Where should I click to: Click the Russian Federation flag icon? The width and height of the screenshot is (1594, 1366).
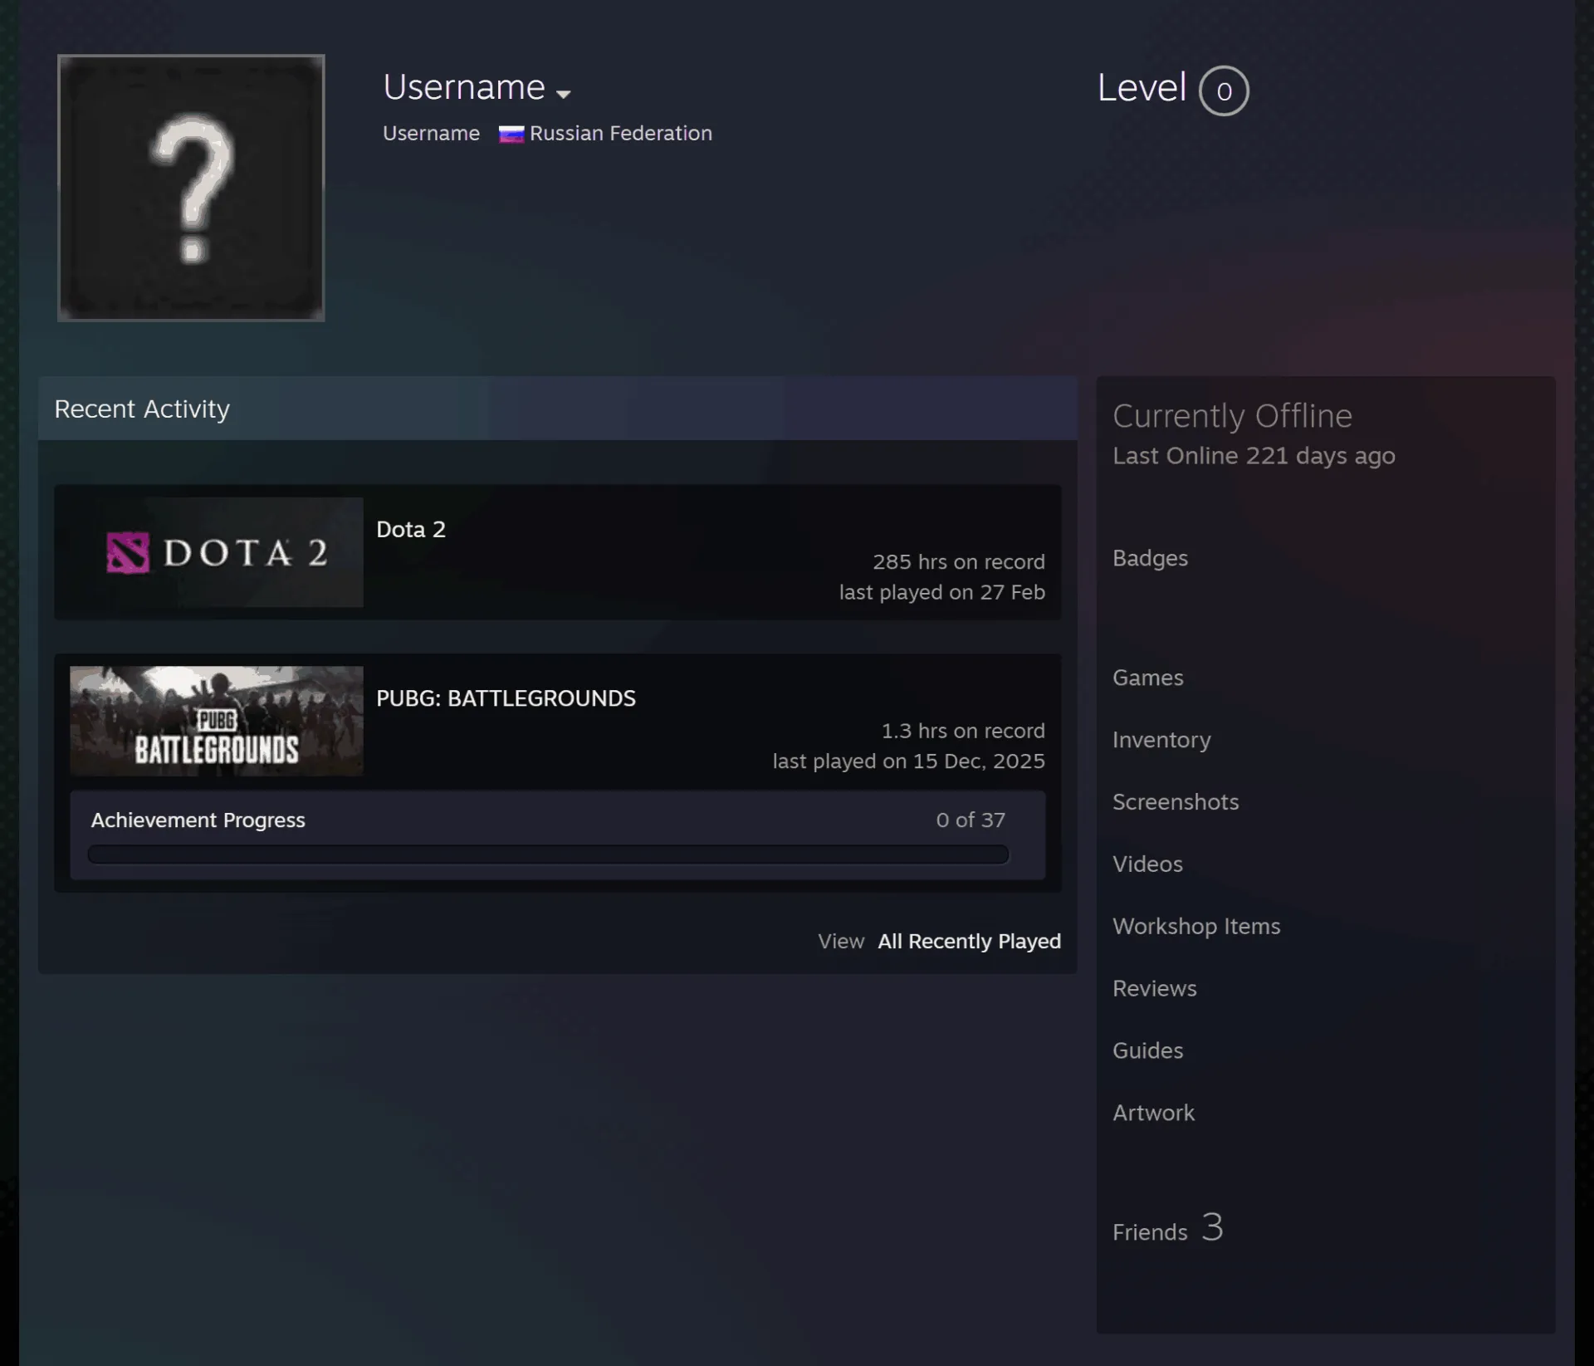pos(511,134)
